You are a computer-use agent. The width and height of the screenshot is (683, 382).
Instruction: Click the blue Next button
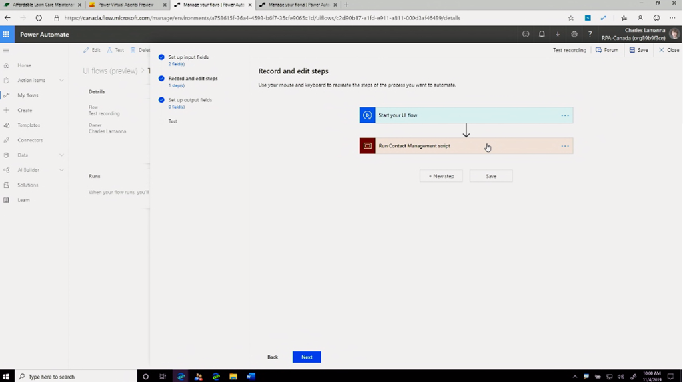coord(307,357)
